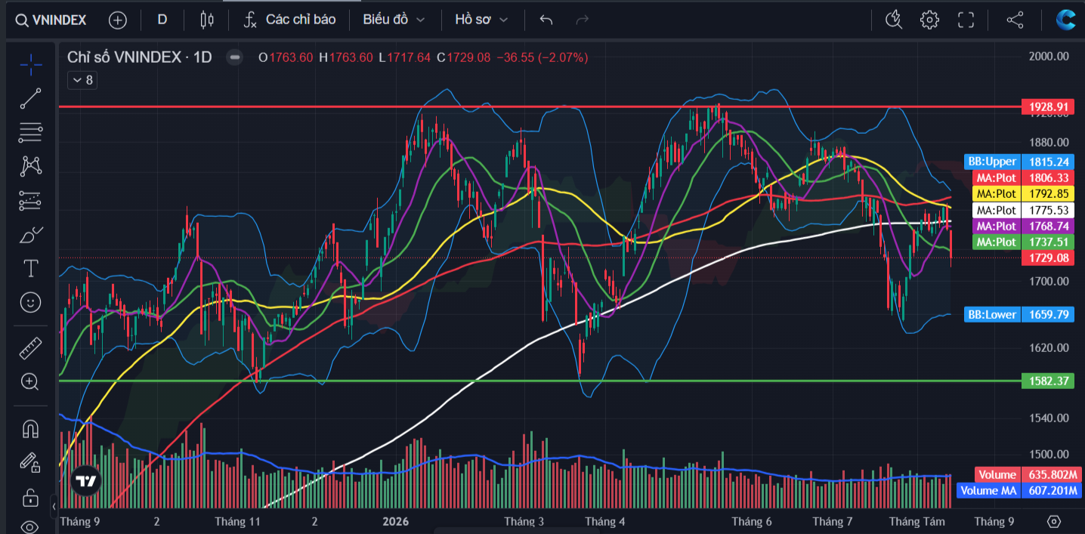Viewport: 1085px width, 534px height.
Task: Select the crosshair cursor tool
Action: pos(30,64)
